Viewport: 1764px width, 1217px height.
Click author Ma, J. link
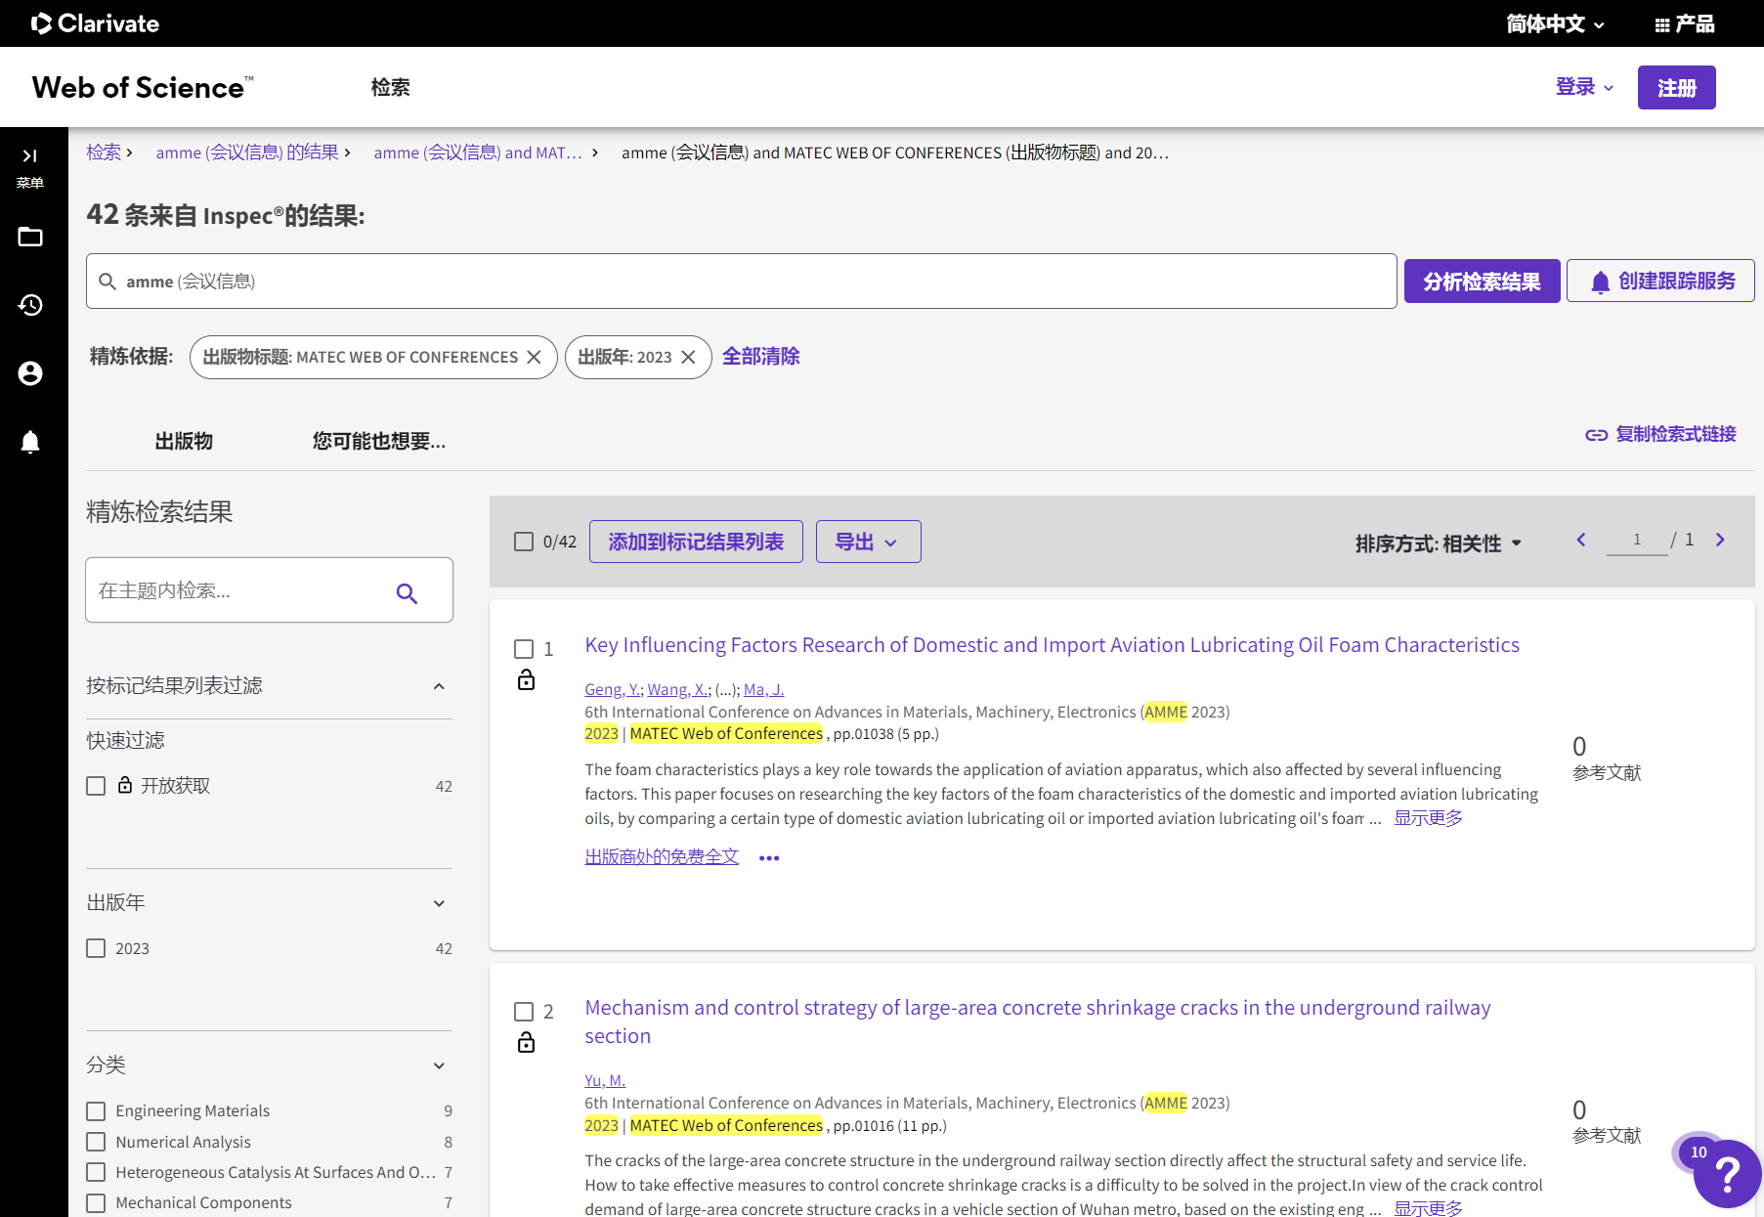763,689
